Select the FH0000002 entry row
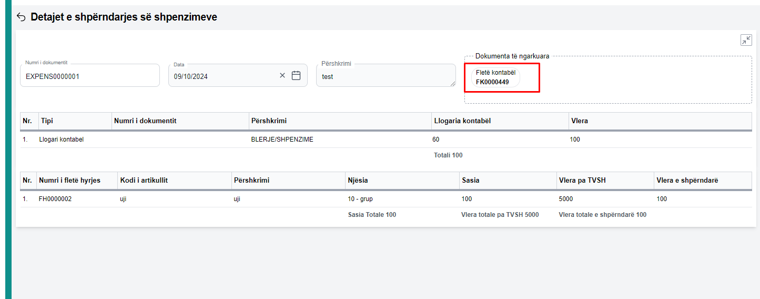This screenshot has height=299, width=760. point(55,199)
